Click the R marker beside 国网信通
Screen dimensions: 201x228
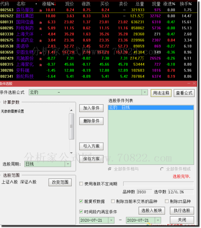[x=41, y=23]
